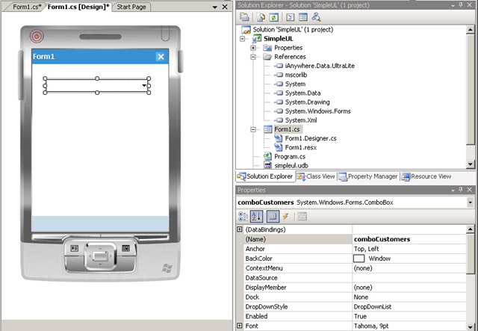Switch to the Solution Explorer tab
This screenshot has width=478, height=331.
(265, 176)
